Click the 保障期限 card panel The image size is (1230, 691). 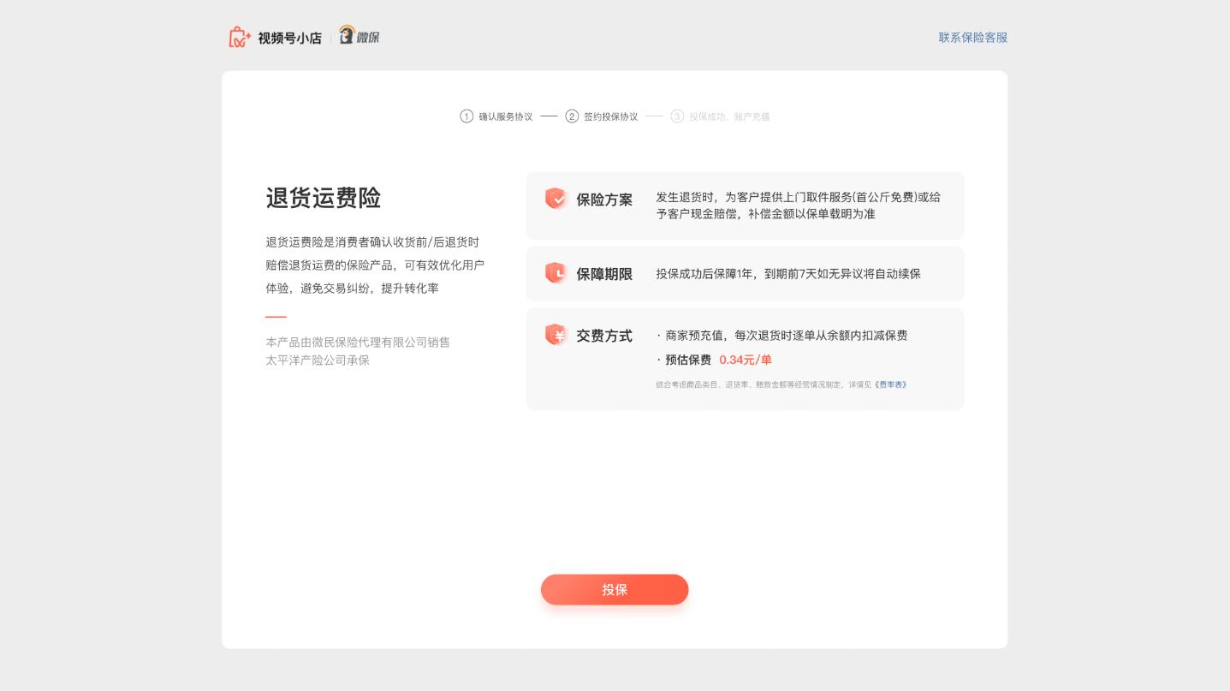click(x=745, y=273)
